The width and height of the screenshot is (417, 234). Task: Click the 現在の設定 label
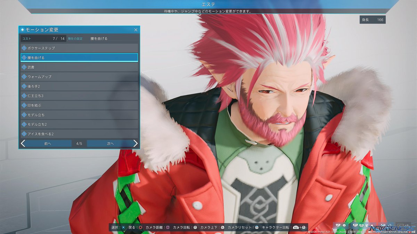click(75, 38)
